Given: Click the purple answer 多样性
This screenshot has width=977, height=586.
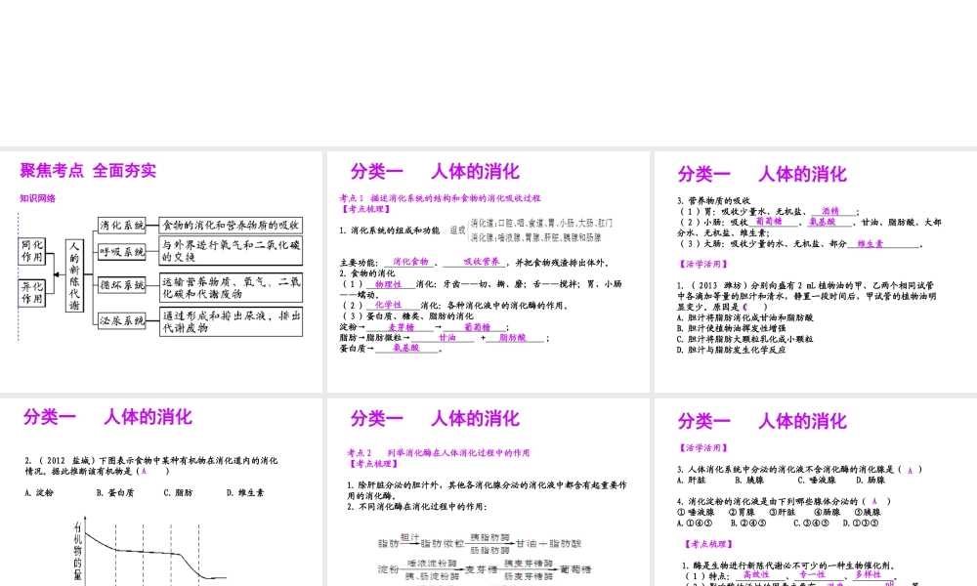Looking at the screenshot, I should pos(868,575).
